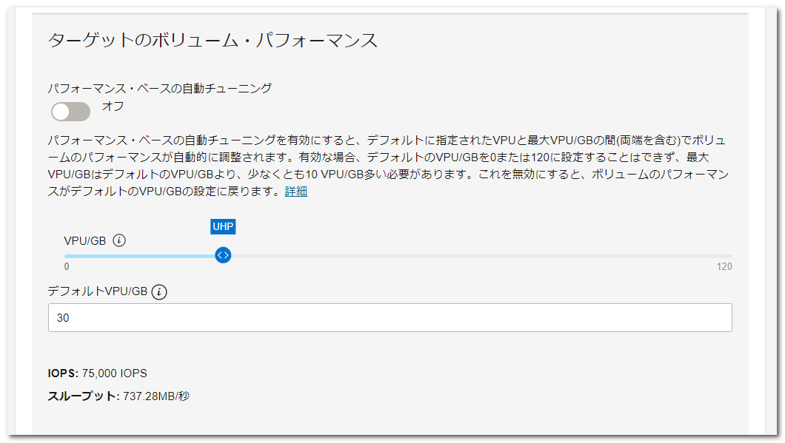The height and width of the screenshot is (443, 785).
Task: Click the デフォルトVPU/GB label text
Action: point(98,291)
